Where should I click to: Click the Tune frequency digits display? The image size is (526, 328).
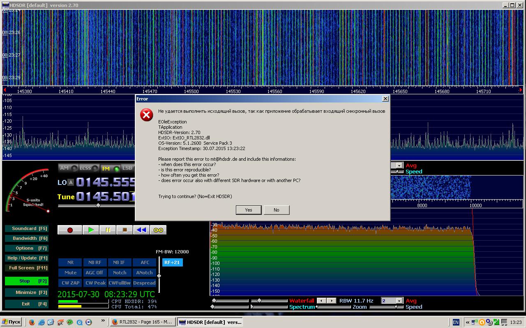pyautogui.click(x=106, y=197)
